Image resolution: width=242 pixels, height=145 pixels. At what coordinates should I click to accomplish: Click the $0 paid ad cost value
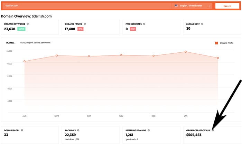pyautogui.click(x=188, y=29)
